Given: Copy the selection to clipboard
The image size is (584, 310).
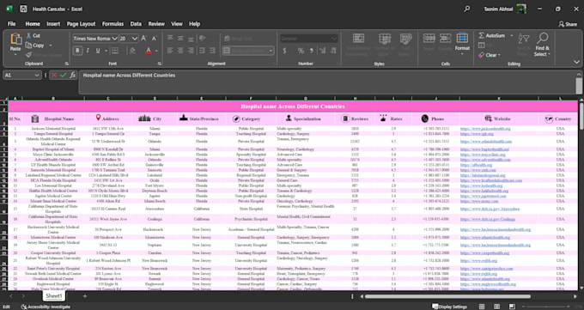Looking at the screenshot, I should coord(34,46).
